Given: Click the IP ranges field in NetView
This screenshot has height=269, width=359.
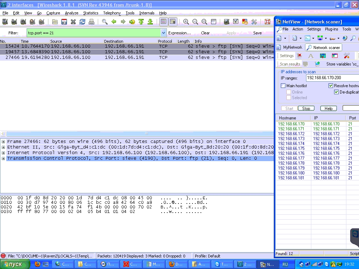Looking at the screenshot, I should point(332,78).
